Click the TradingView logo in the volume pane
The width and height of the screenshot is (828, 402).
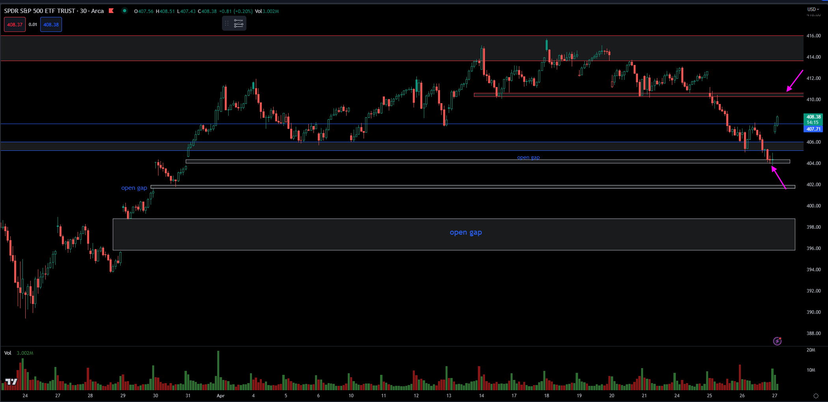[11, 382]
